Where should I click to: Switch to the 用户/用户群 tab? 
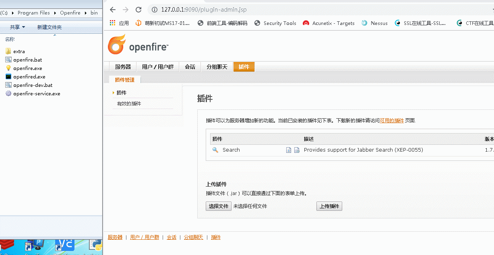[x=158, y=67]
